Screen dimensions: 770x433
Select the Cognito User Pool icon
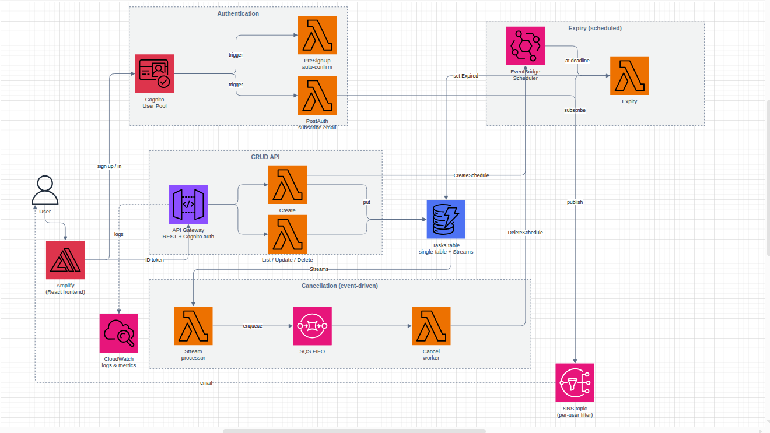(155, 73)
